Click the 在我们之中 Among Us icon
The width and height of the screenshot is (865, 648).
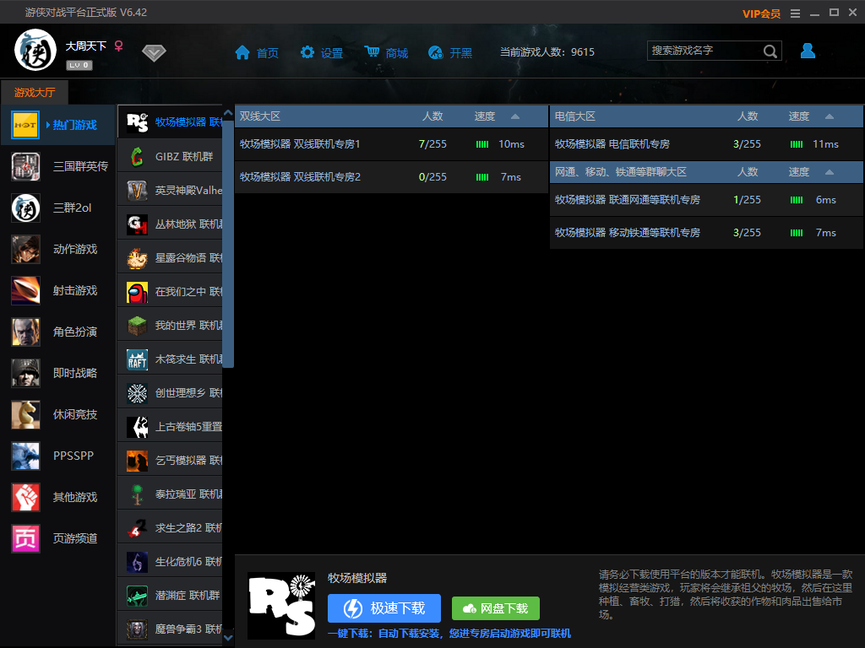138,292
